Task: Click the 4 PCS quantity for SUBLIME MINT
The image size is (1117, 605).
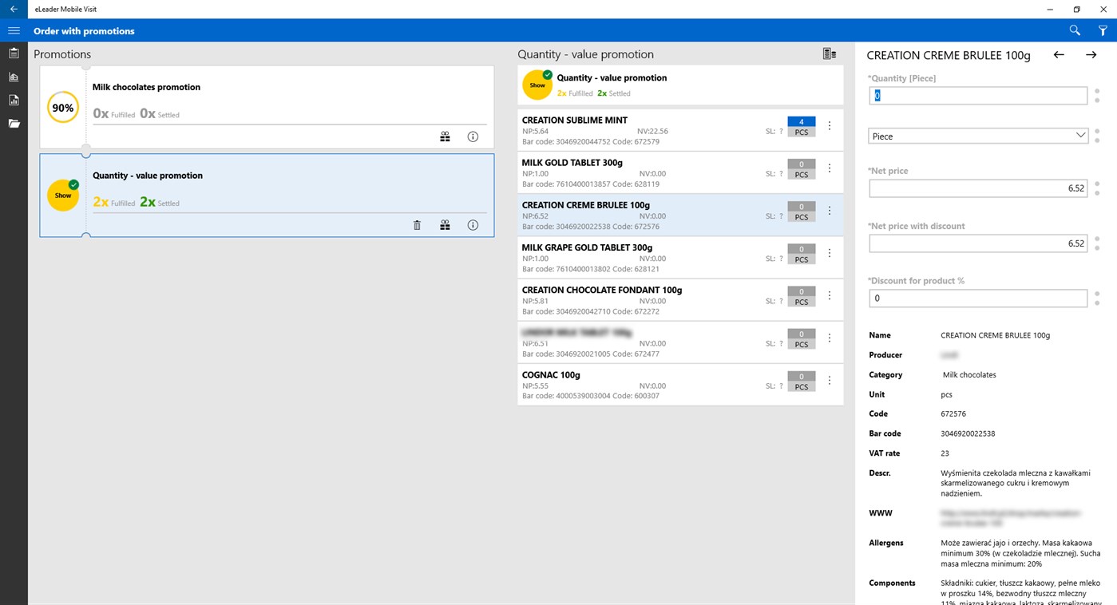Action: [x=802, y=127]
